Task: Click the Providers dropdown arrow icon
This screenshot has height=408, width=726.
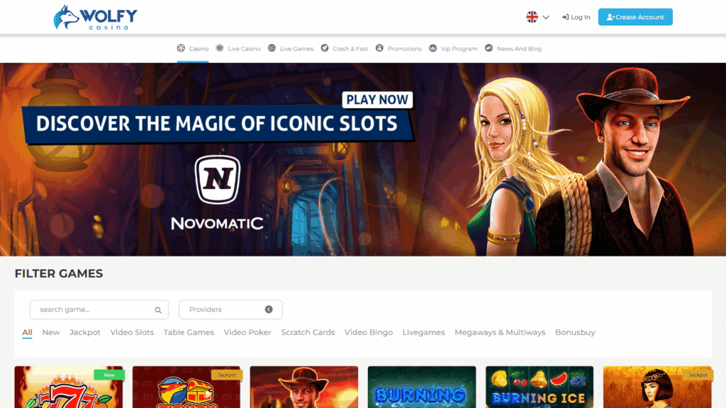Action: click(x=269, y=310)
